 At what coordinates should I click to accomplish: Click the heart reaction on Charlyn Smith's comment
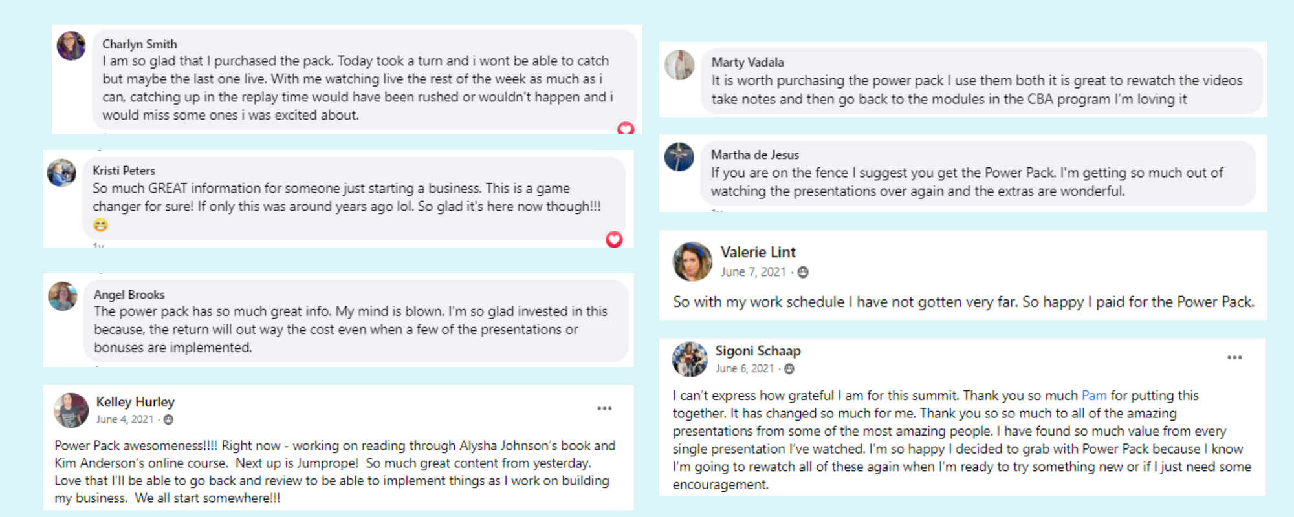626,128
